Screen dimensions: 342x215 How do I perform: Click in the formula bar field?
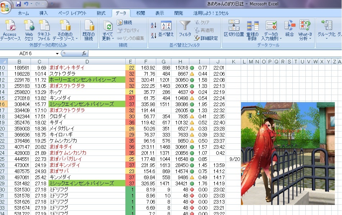215,53
